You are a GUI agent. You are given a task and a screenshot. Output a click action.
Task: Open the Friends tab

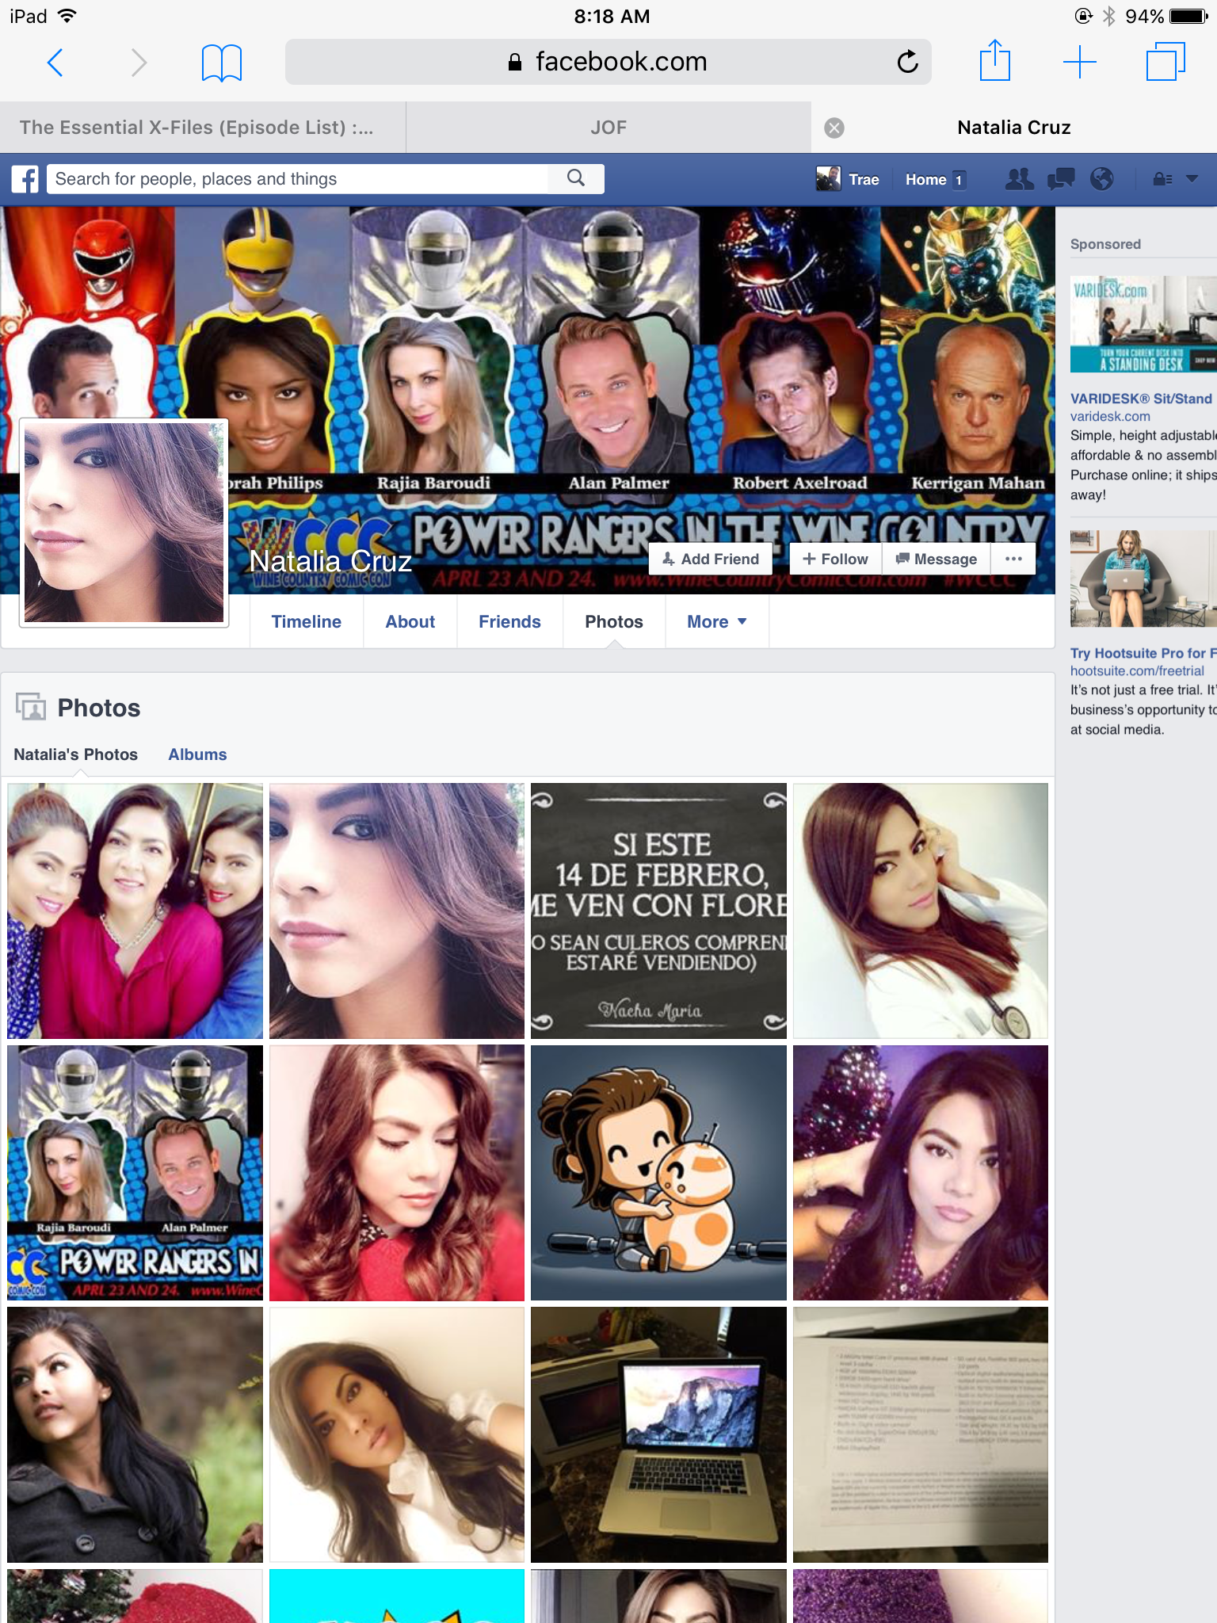click(x=509, y=622)
